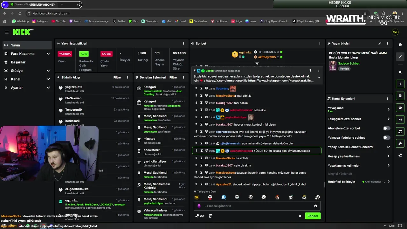Click the crowned panda emote
The height and width of the screenshot is (229, 407).
tap(304, 197)
